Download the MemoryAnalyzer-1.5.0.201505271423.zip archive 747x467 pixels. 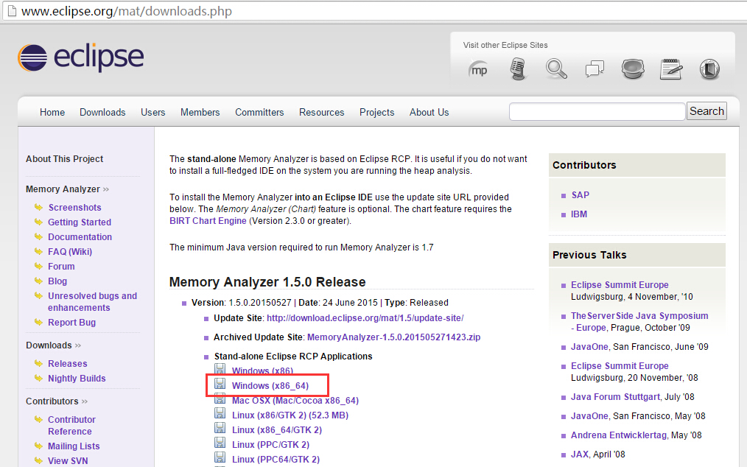tap(394, 337)
